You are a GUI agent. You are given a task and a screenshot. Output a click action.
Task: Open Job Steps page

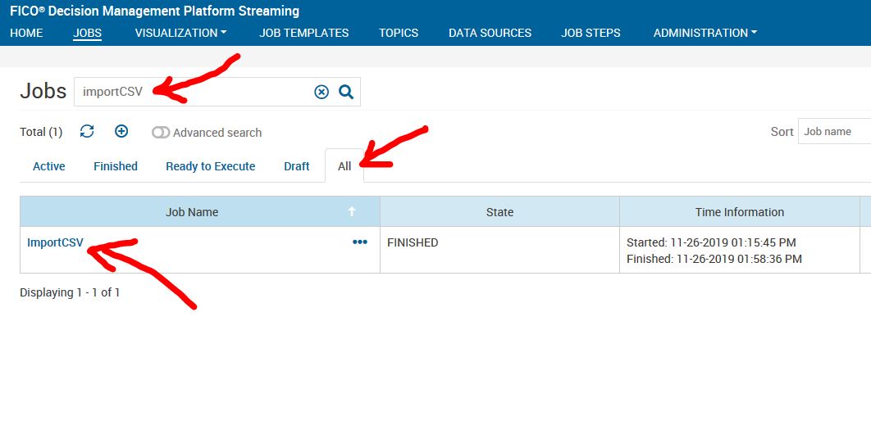click(591, 33)
